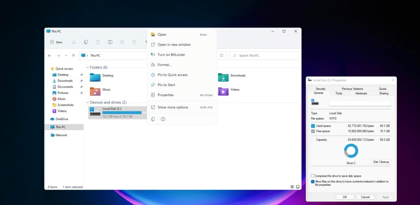Select Turn on BitLocker
The width and height of the screenshot is (420, 205).
coord(182,54)
